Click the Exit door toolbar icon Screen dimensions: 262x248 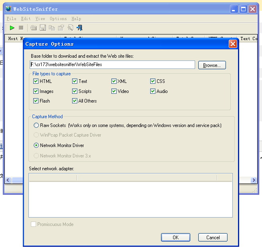coord(79,28)
